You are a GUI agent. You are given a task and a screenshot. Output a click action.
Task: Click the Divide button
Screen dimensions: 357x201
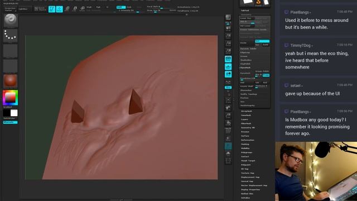click(247, 43)
